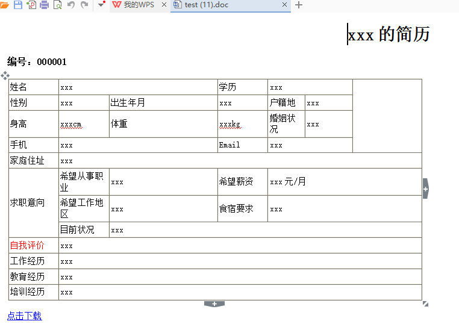Click the empty photo cell at table's right

coord(387,116)
